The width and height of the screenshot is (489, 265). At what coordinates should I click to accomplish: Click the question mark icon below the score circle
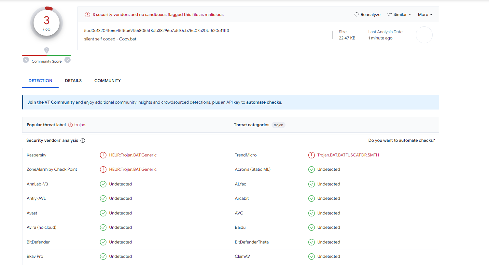[47, 50]
